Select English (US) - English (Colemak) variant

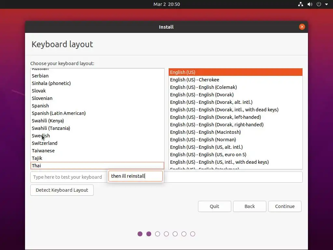(x=235, y=87)
